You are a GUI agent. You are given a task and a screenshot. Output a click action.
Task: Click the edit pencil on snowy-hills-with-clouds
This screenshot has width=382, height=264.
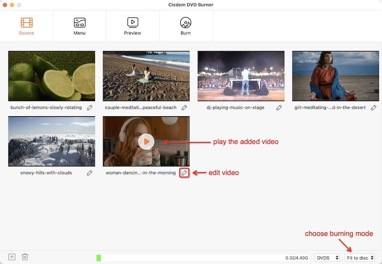pos(89,173)
